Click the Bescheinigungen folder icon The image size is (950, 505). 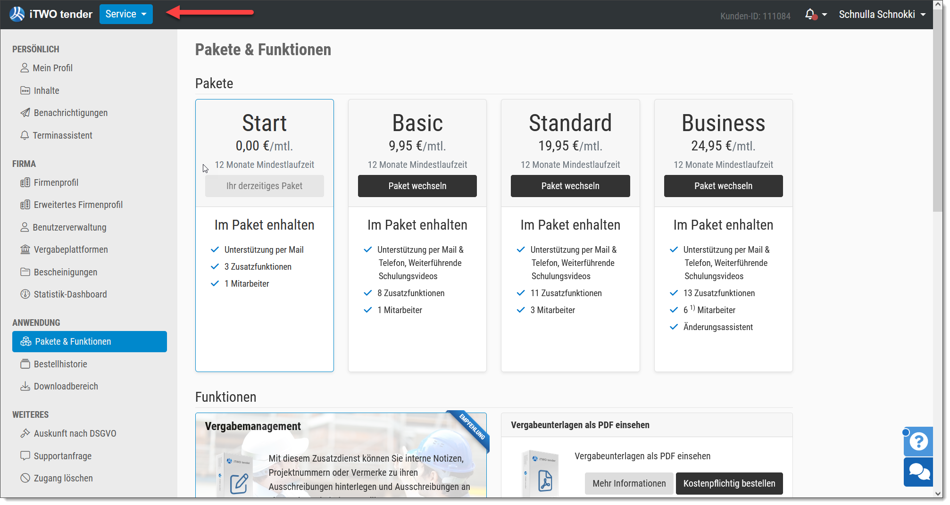(x=25, y=272)
